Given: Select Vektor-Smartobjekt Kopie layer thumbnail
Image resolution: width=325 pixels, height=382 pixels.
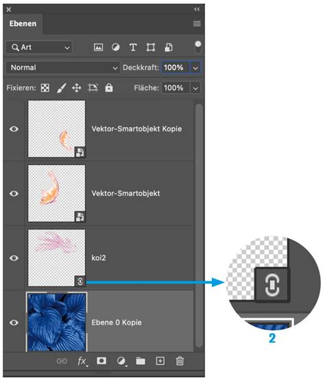Looking at the screenshot, I should tap(57, 129).
